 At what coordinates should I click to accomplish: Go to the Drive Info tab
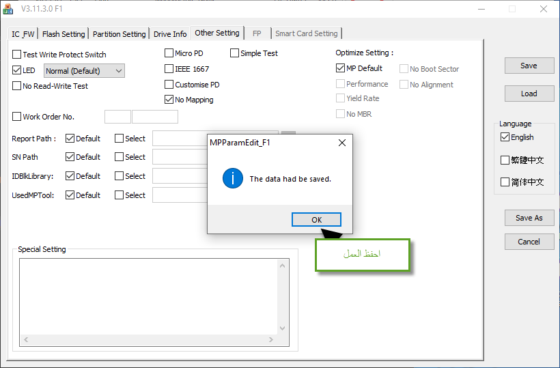click(x=170, y=34)
